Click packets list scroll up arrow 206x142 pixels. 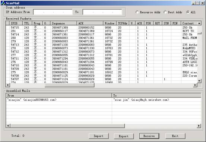(x=199, y=23)
